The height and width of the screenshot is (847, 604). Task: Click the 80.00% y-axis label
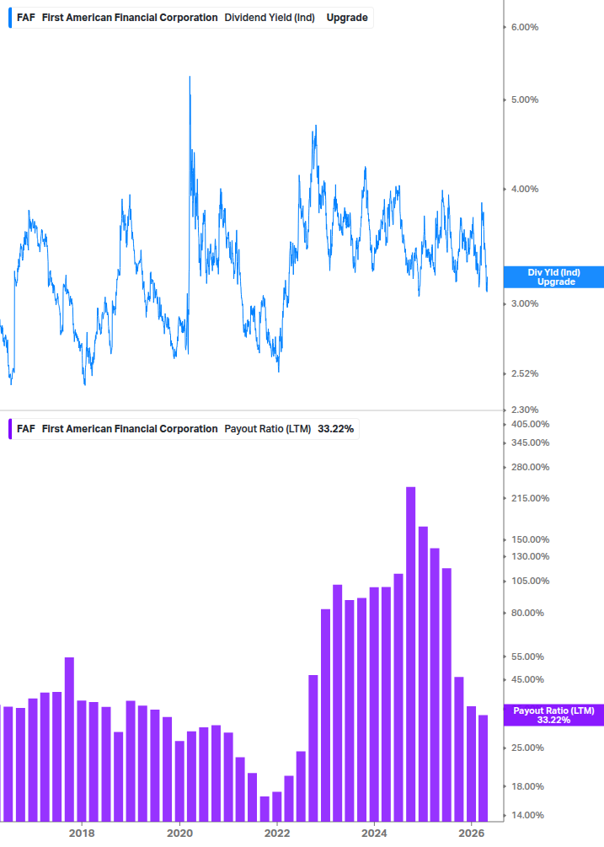[x=527, y=613]
